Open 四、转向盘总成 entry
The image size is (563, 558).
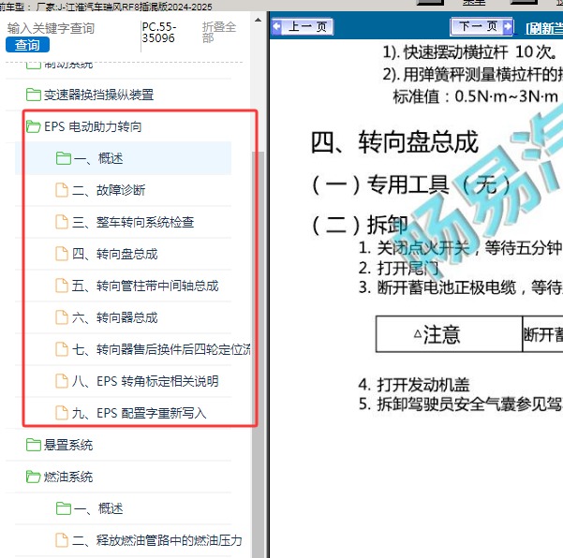114,254
